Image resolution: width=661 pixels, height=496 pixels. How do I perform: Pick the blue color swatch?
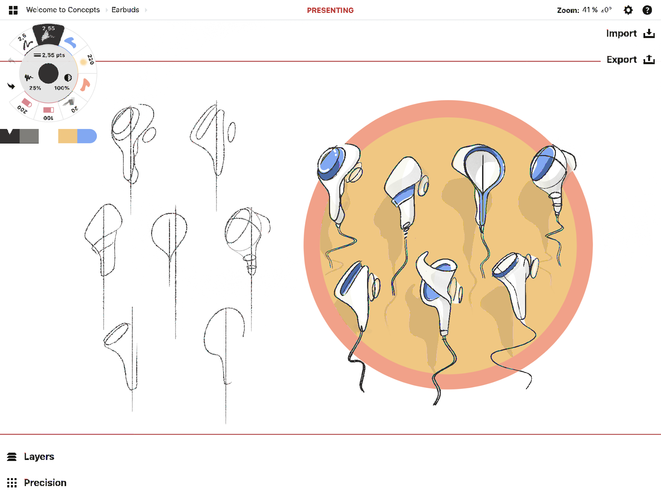coord(87,136)
